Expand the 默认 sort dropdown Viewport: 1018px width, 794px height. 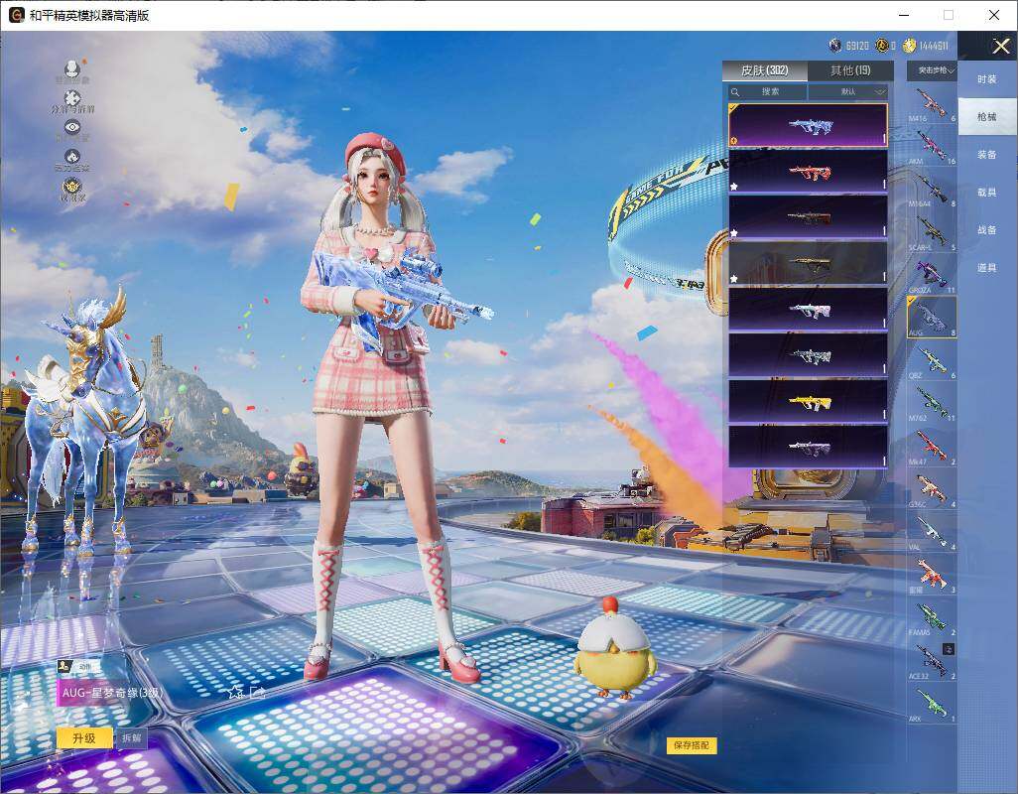point(848,91)
